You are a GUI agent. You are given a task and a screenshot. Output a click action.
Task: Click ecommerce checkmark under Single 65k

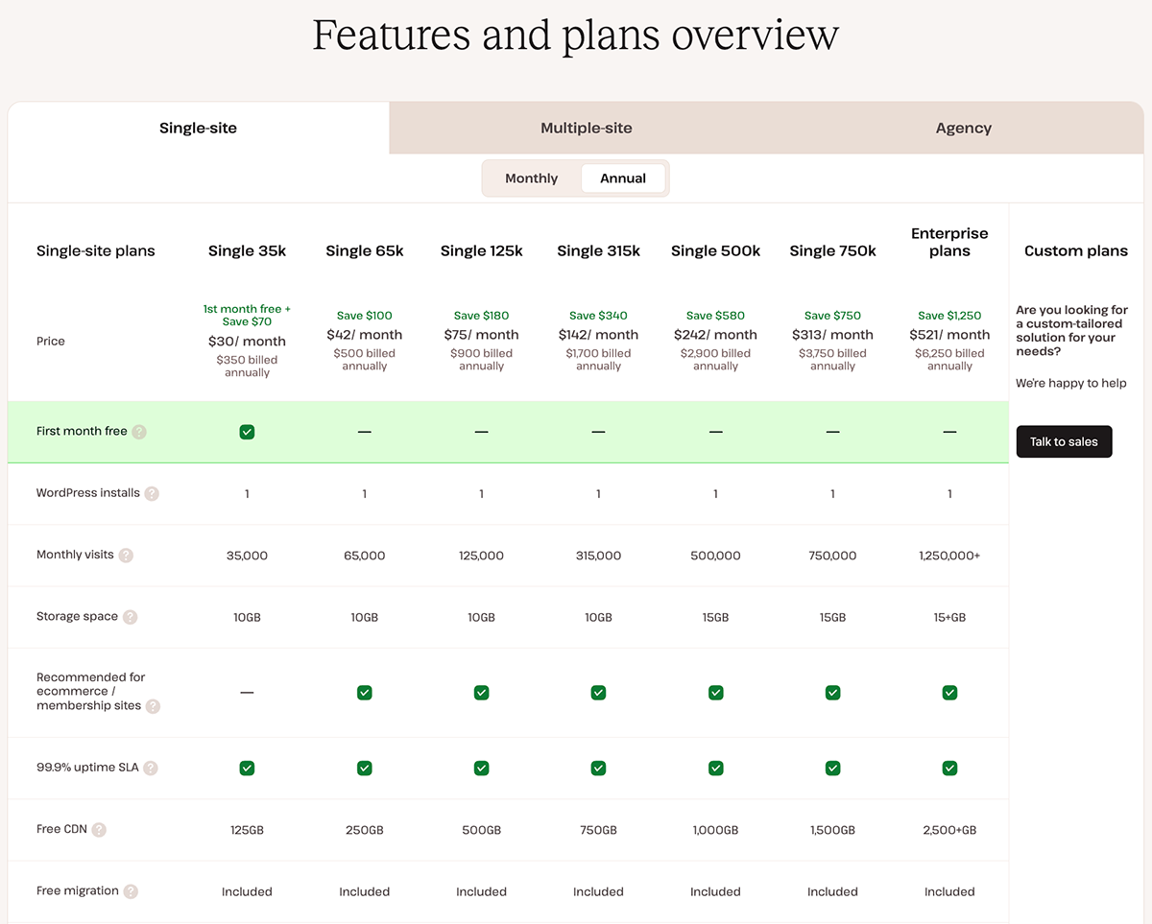[364, 692]
